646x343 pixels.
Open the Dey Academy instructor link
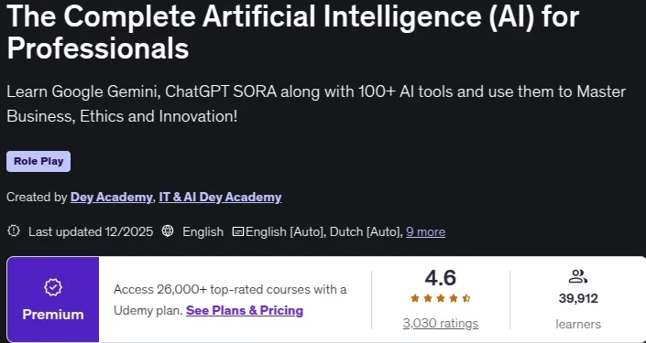click(x=112, y=198)
